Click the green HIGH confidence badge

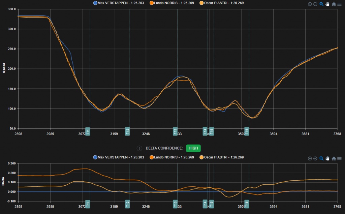193,148
